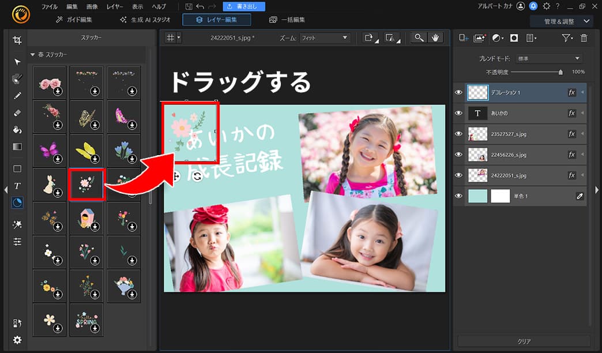
Task: Hide the デコレーション 1 layer
Action: coord(458,92)
